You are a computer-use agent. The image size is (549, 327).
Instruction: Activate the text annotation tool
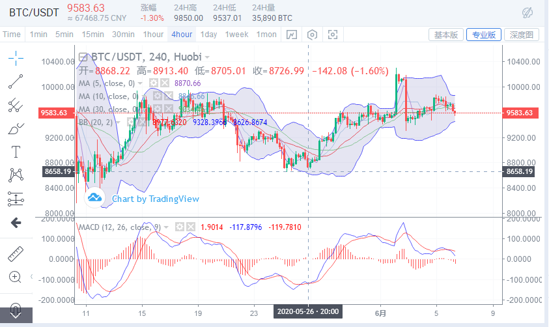(16, 152)
